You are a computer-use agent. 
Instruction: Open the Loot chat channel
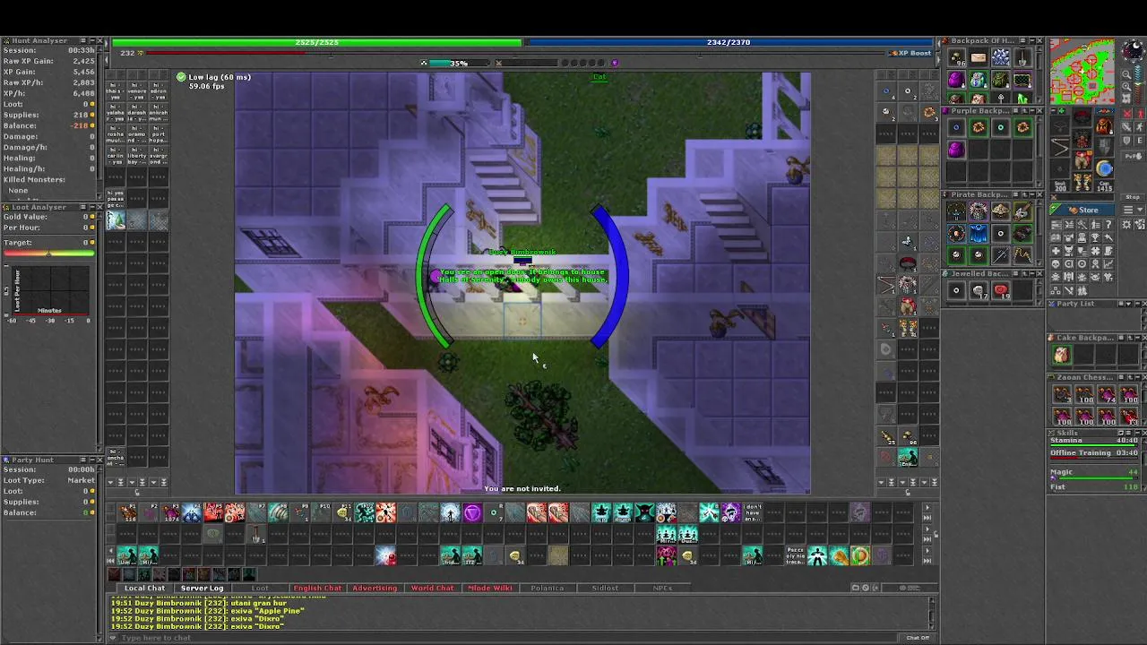click(x=260, y=588)
